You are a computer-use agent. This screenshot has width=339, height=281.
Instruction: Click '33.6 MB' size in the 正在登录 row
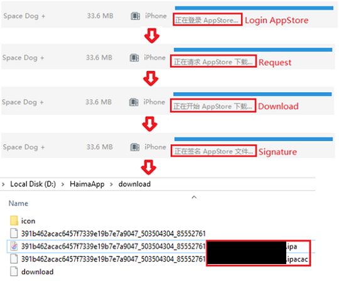coord(100,16)
